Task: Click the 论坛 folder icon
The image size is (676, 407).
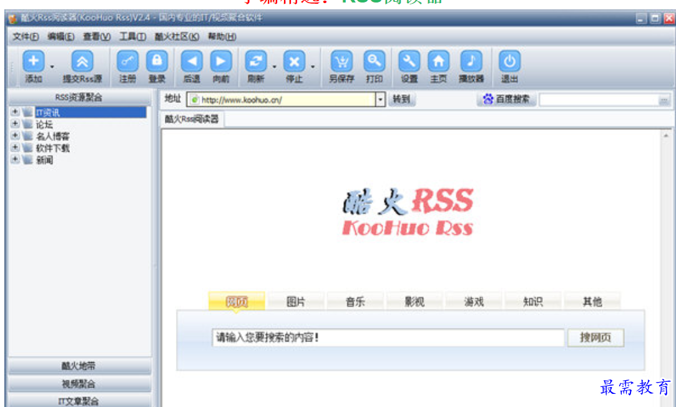Action: [x=27, y=125]
